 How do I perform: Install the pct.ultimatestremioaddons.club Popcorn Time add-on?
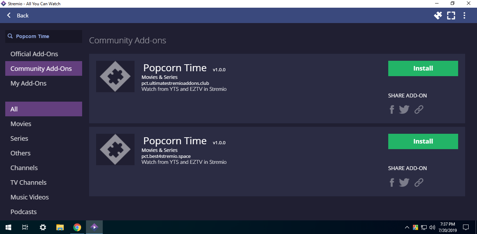(423, 68)
